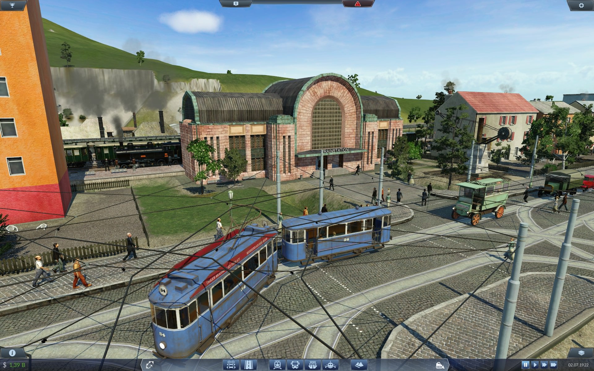Set game speed to normal play
This screenshot has height=371, width=594.
(x=535, y=365)
